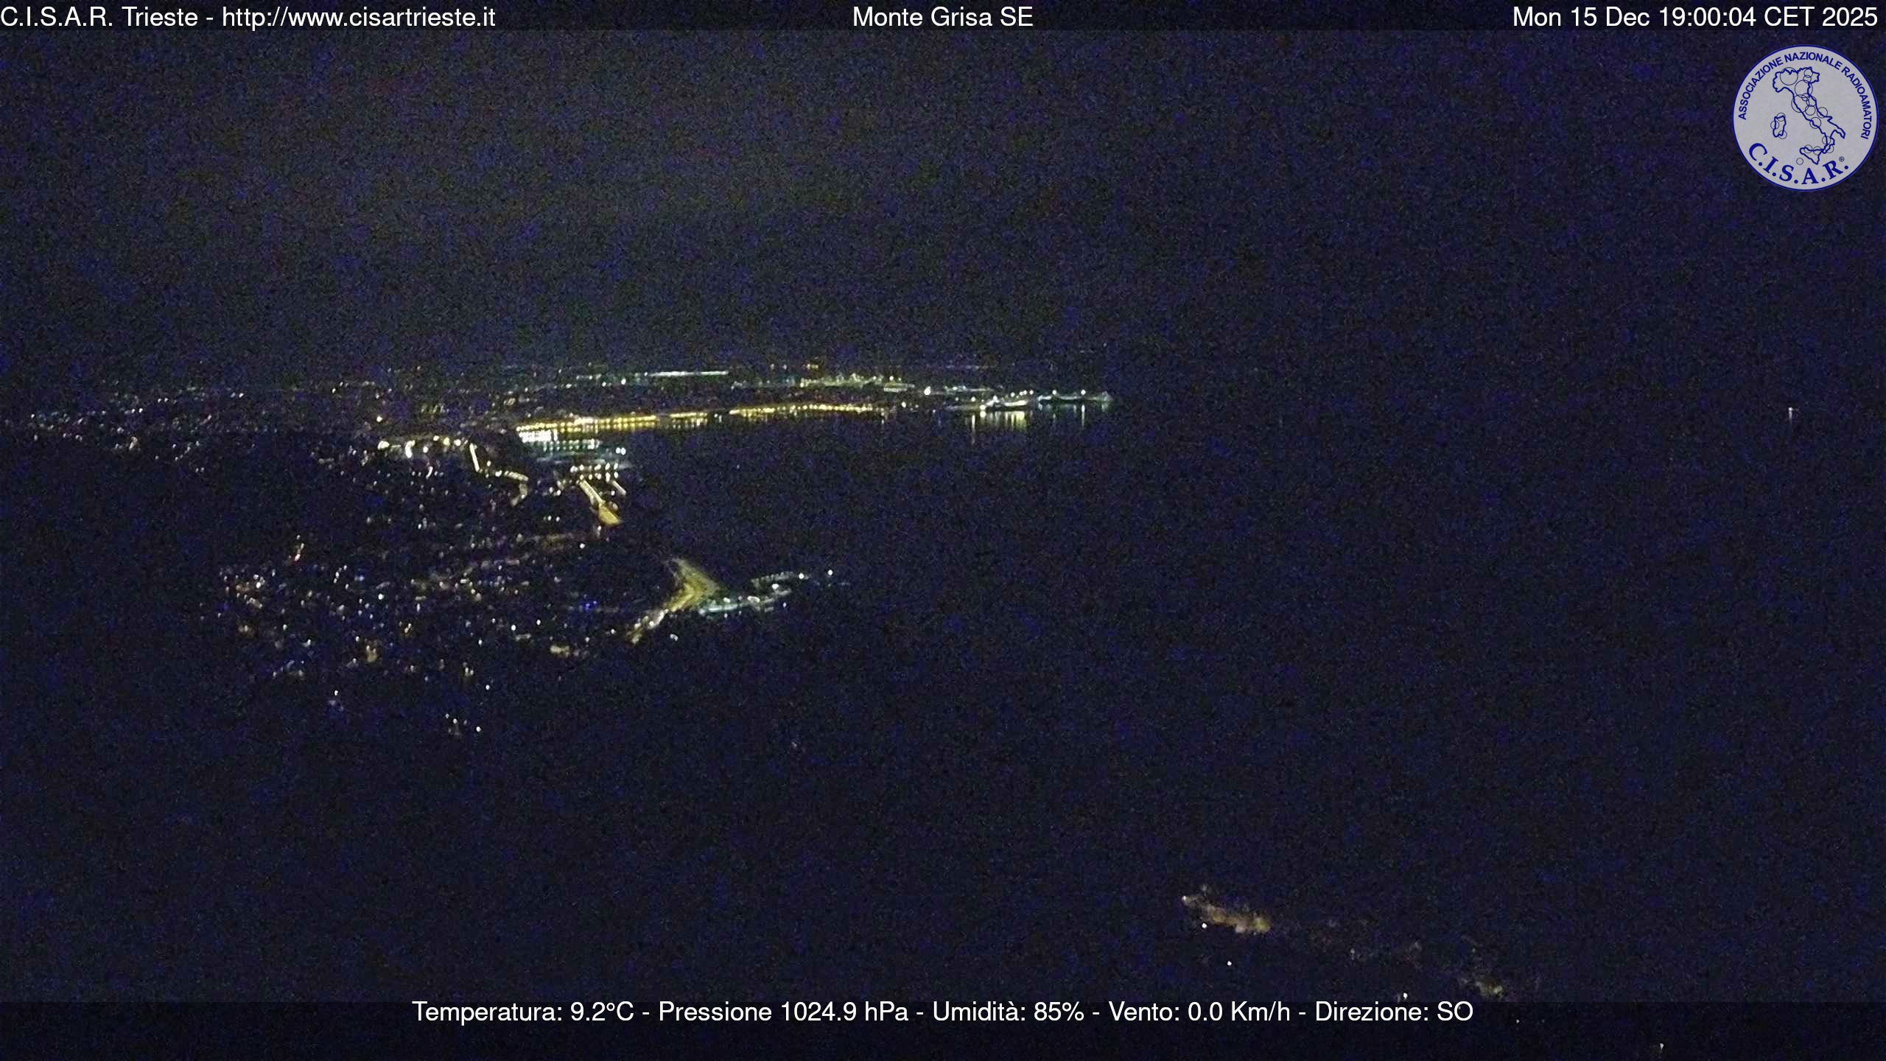Click the CET 2025 timezone and year text

point(1820,17)
